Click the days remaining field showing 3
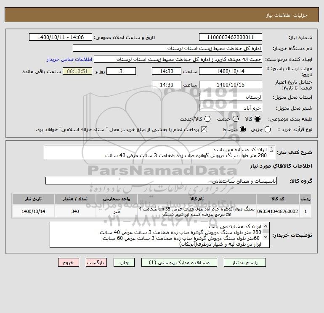The image size is (324, 313). tap(121, 71)
